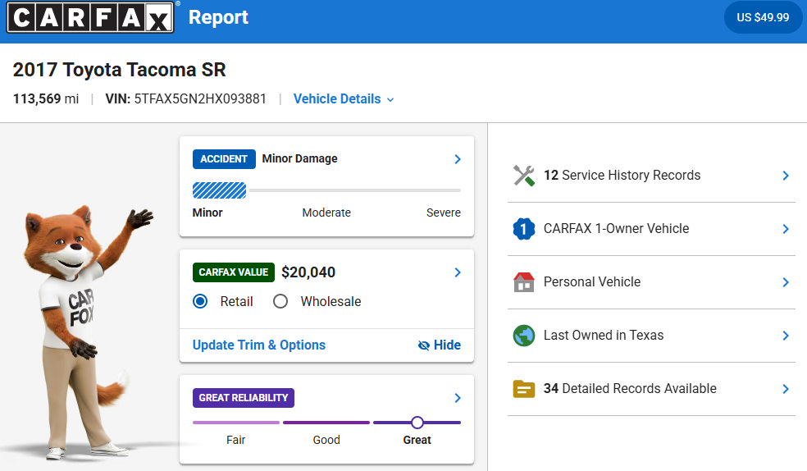This screenshot has height=471, width=807.
Task: Click the crossed-eye Hide icon
Action: (x=423, y=345)
